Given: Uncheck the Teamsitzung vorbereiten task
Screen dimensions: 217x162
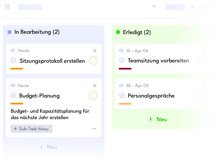Looking at the screenshot, I should [x=122, y=60].
